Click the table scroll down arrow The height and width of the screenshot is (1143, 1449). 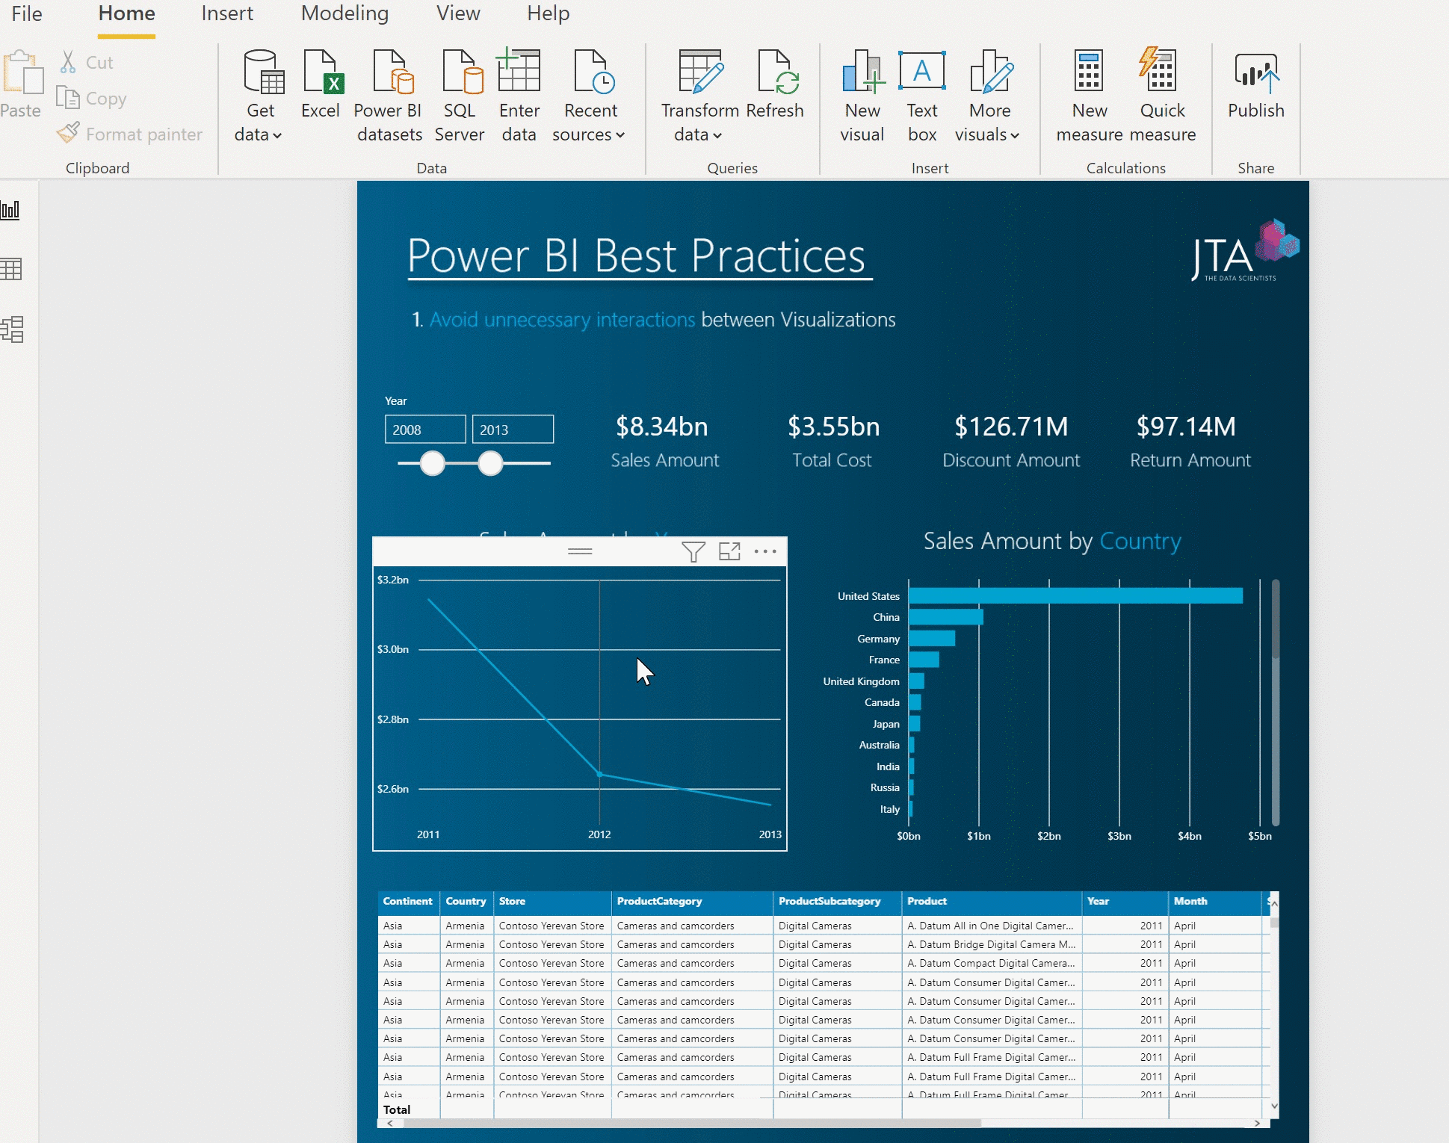coord(1274,1106)
